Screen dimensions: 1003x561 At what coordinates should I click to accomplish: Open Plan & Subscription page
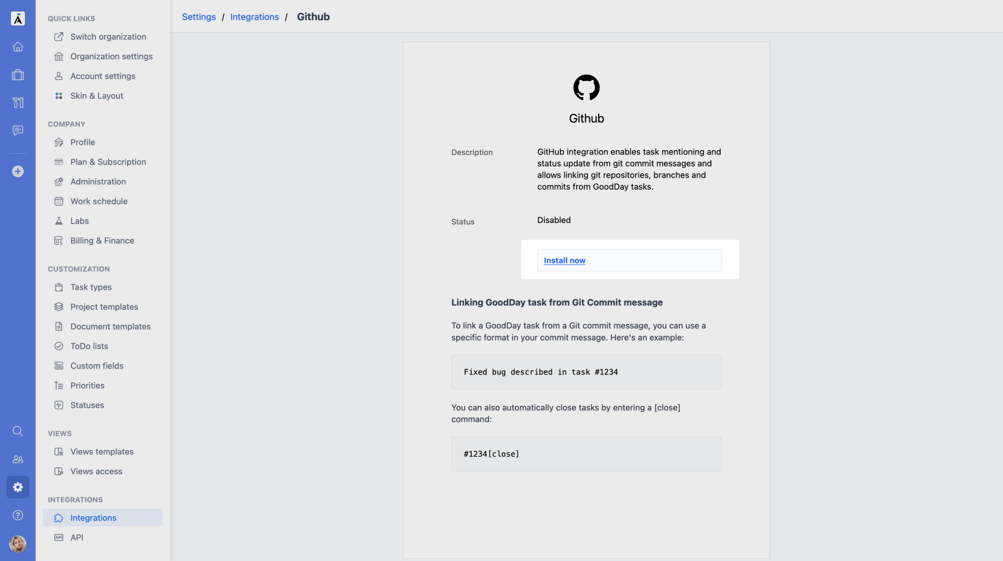108,162
